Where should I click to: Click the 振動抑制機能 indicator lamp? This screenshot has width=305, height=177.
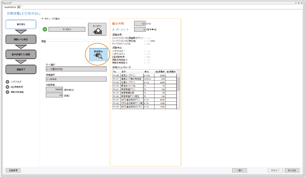8,92
